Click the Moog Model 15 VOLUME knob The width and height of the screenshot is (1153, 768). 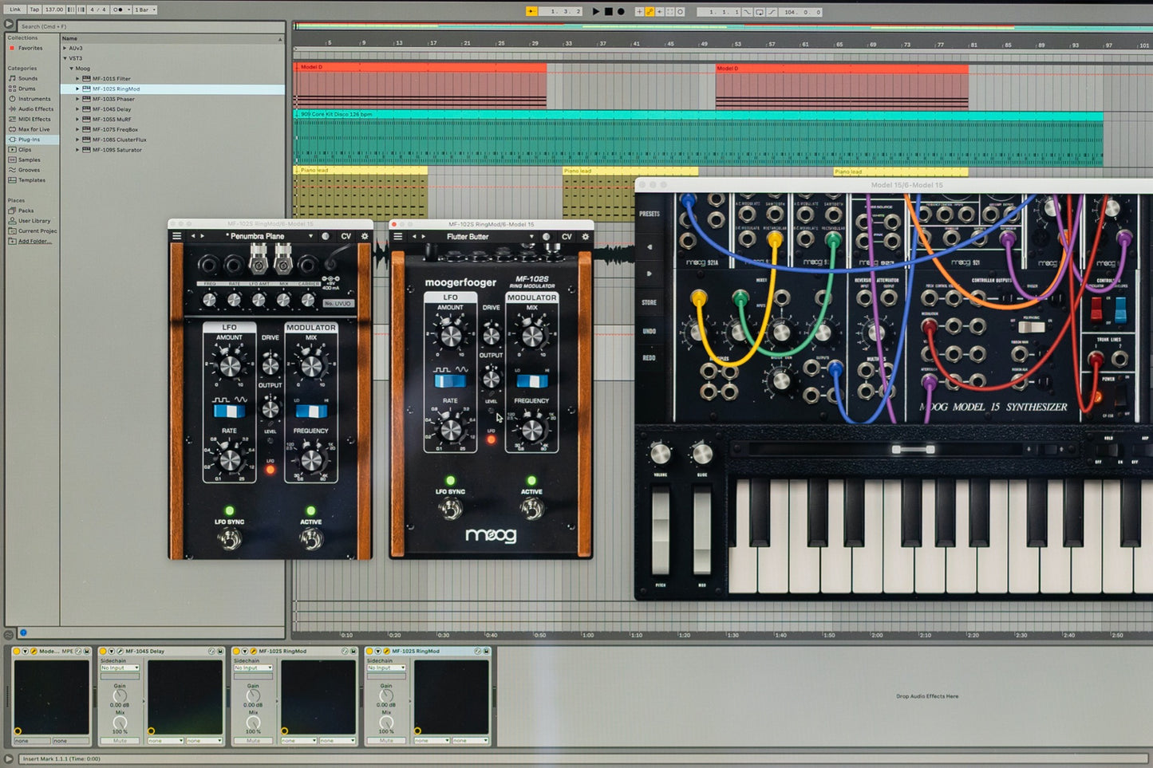[660, 454]
